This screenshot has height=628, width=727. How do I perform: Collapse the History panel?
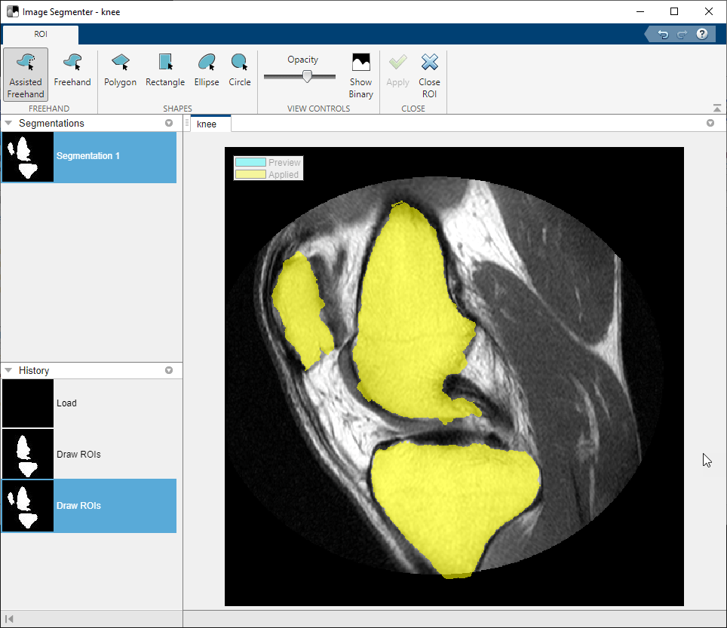[x=8, y=370]
